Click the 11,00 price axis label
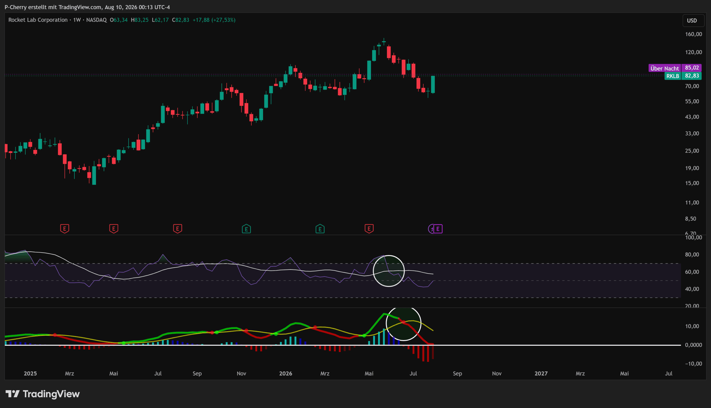This screenshot has height=408, width=711. (692, 203)
